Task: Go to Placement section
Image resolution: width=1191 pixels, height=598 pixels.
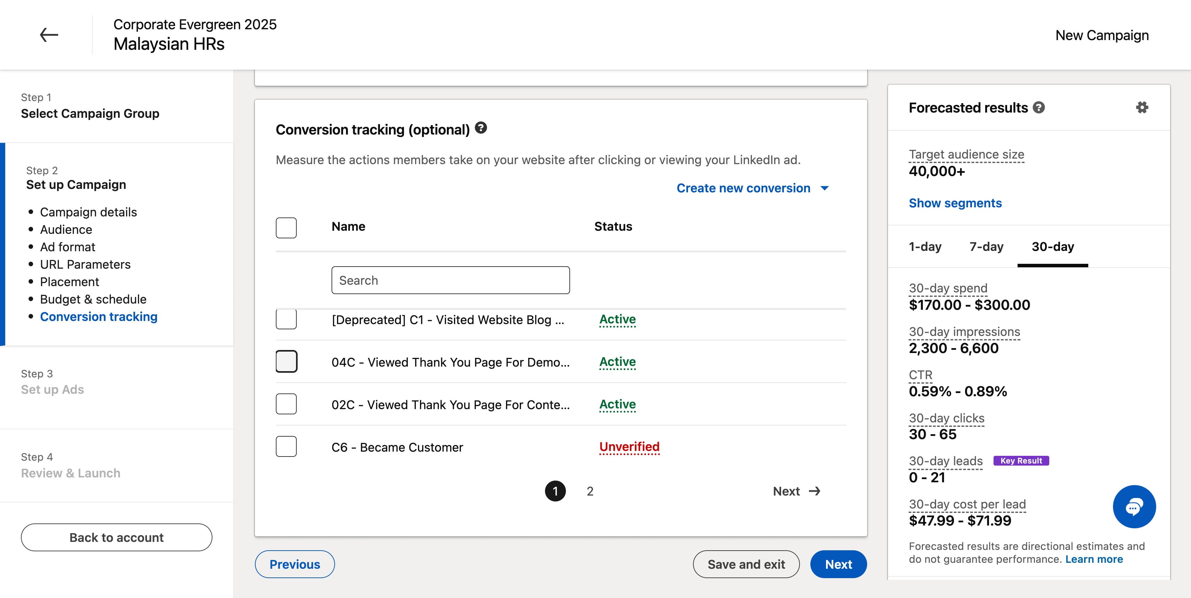Action: coord(69,282)
